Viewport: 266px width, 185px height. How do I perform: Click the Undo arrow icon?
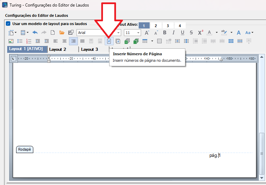35,33
